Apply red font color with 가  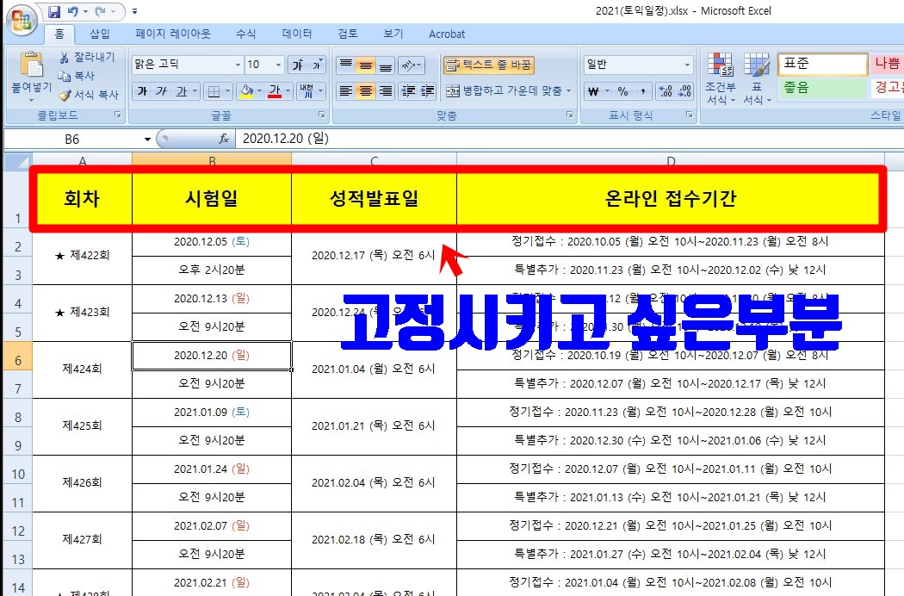(275, 91)
